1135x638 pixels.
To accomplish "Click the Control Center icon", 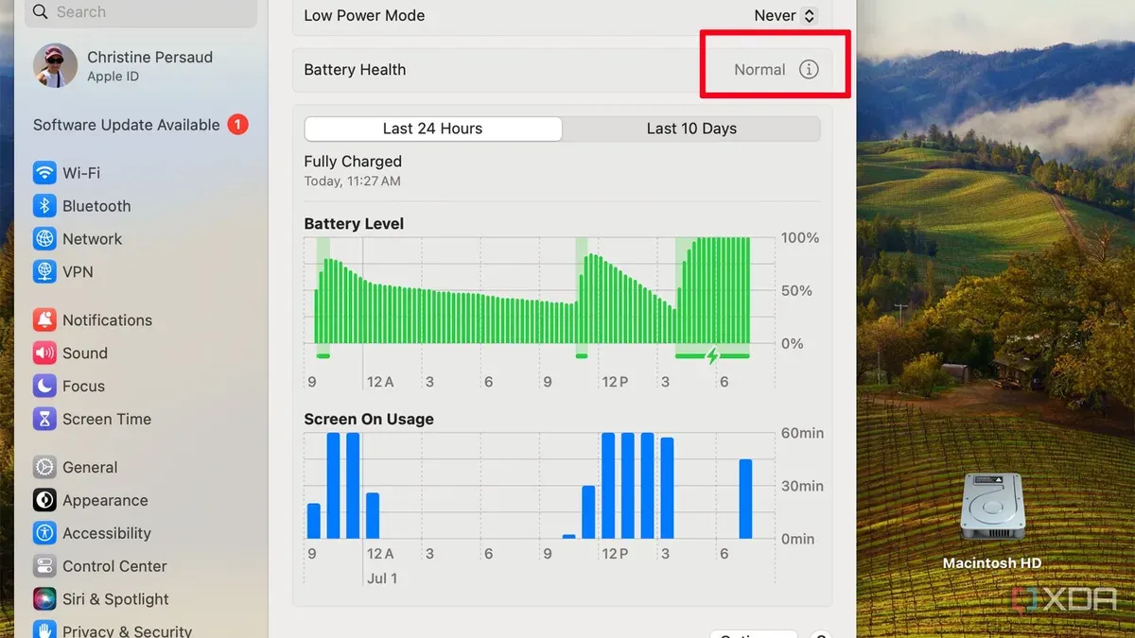I will [44, 567].
